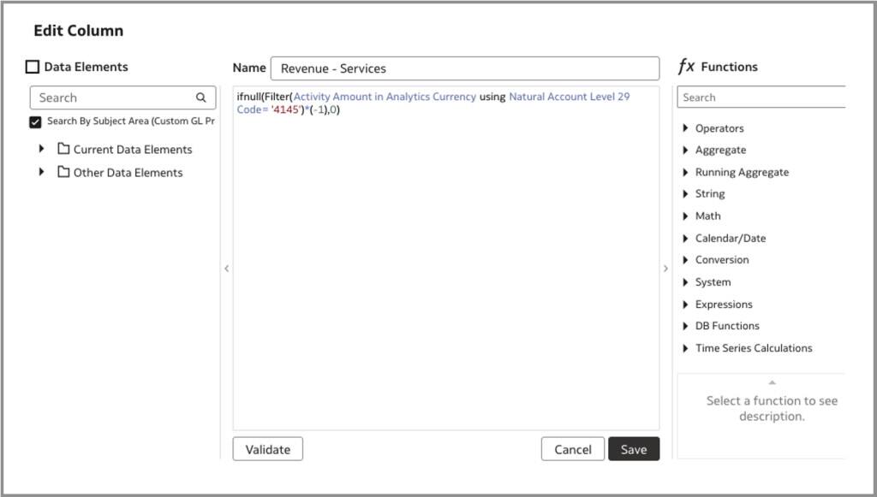
Task: Expand the Time Series Calculations category
Action: click(x=685, y=348)
